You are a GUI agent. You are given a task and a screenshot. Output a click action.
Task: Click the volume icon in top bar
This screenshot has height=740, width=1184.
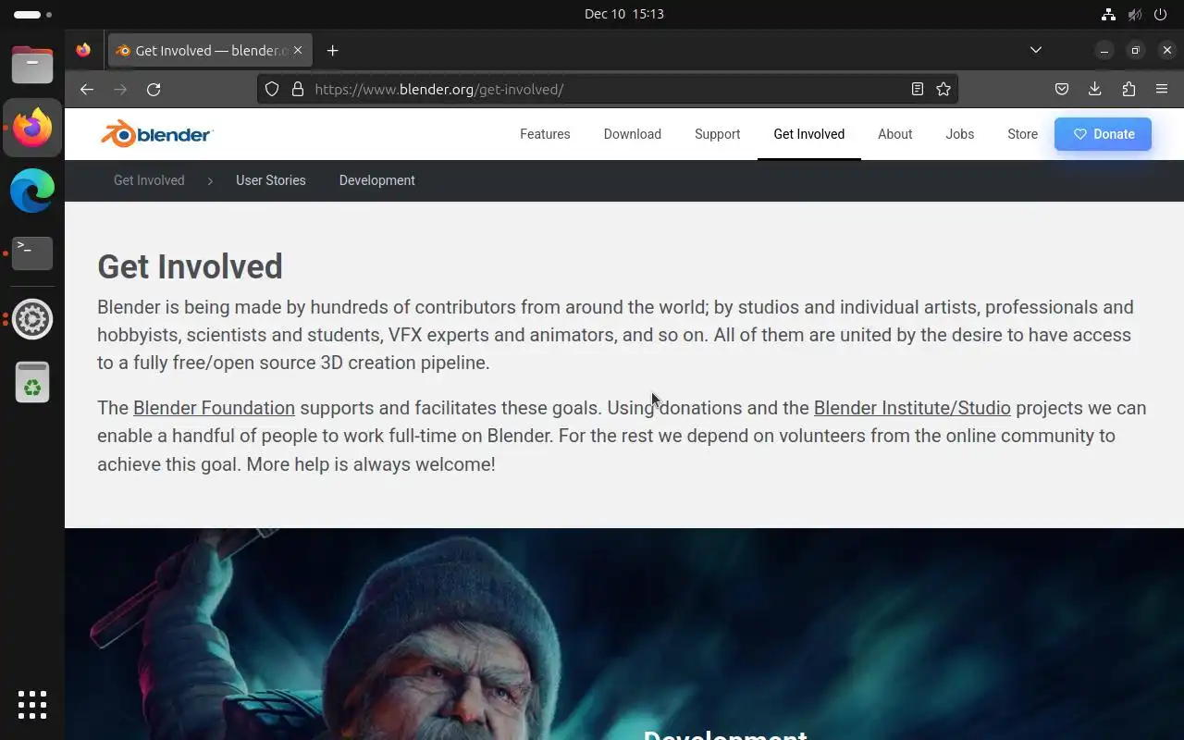coord(1134,14)
